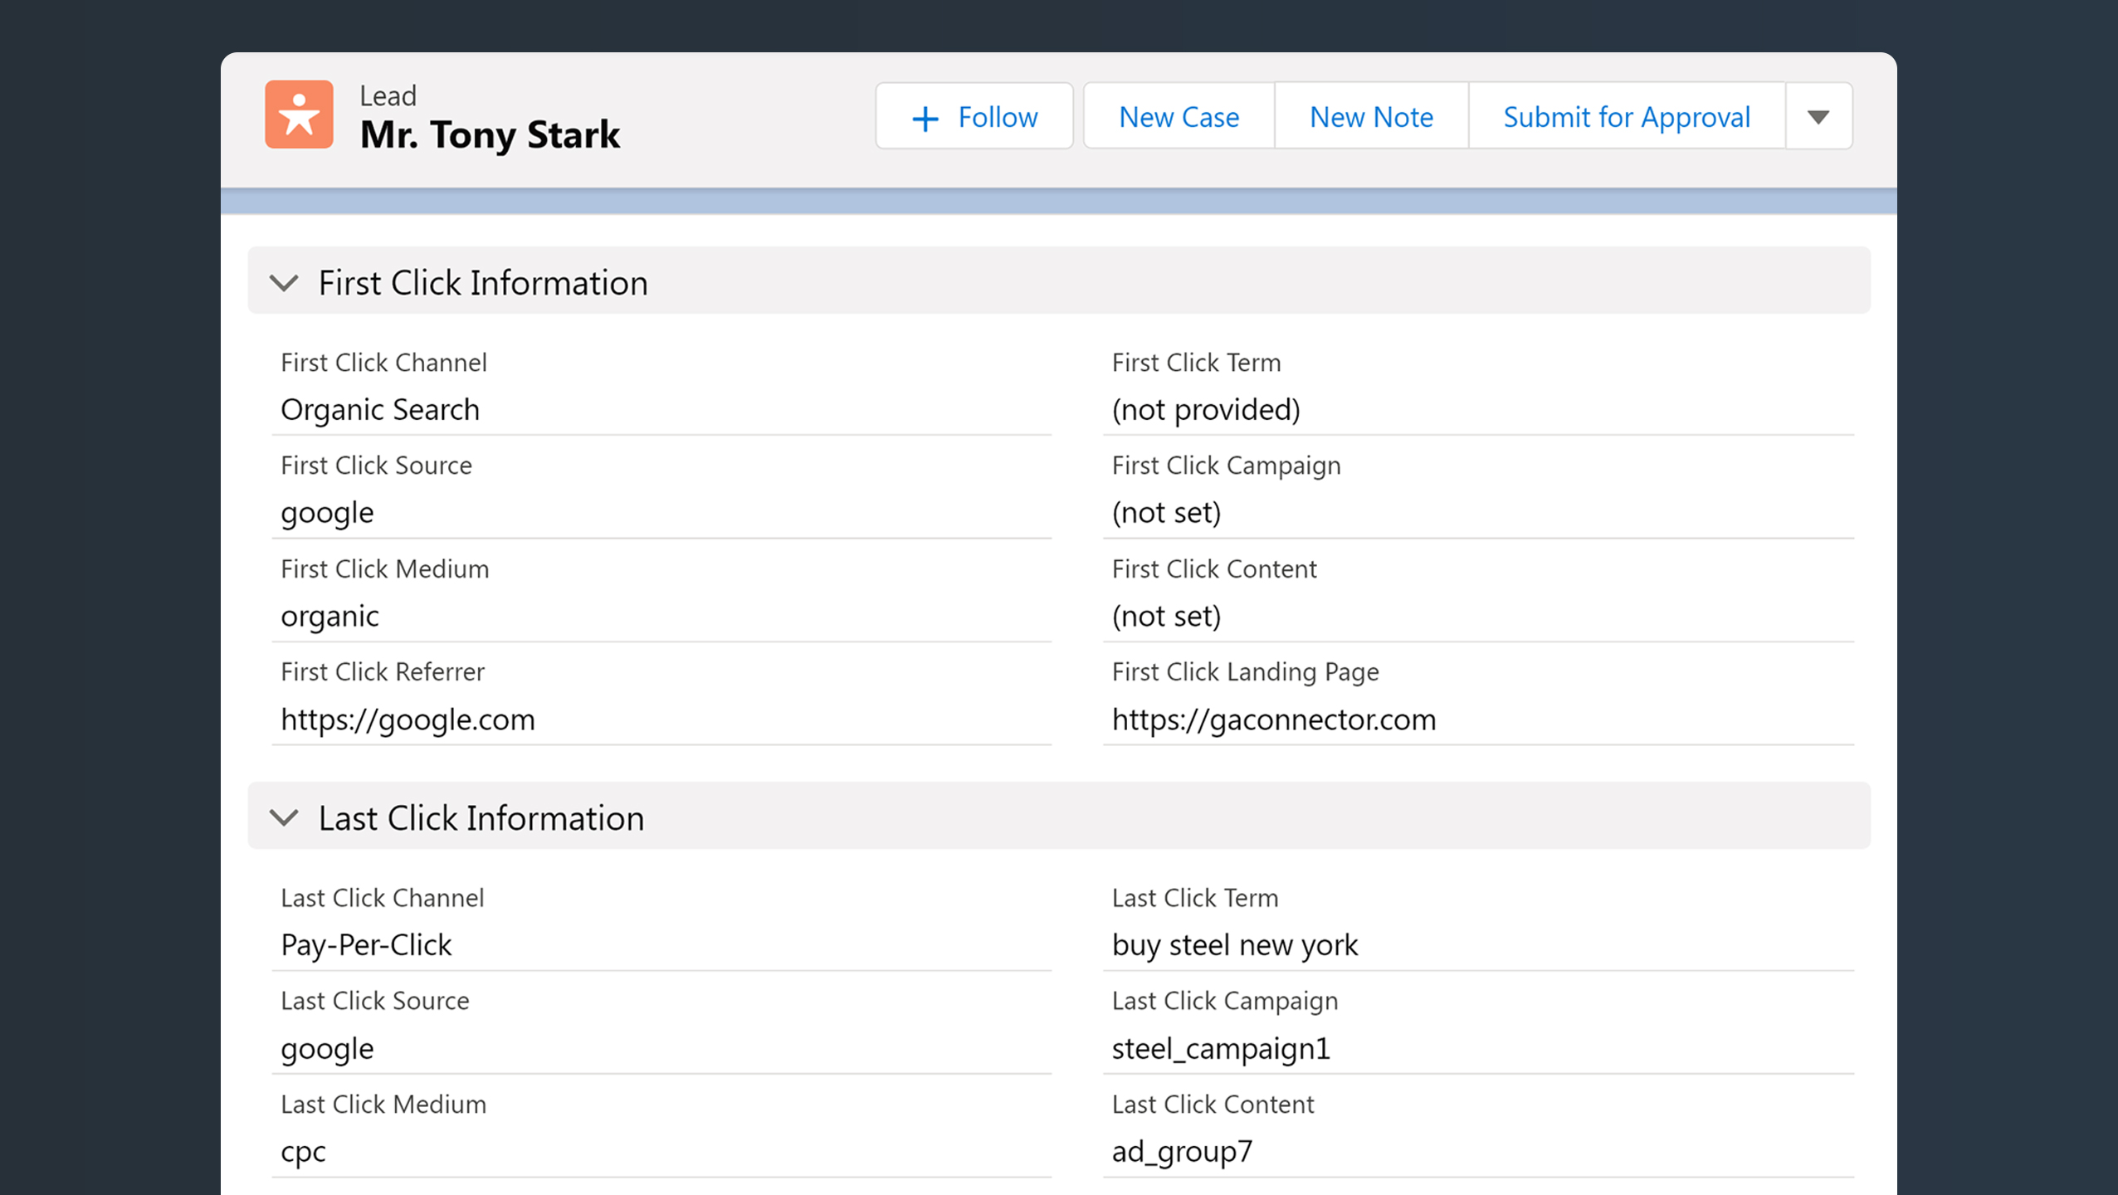
Task: Click the New Note button
Action: pyautogui.click(x=1371, y=117)
